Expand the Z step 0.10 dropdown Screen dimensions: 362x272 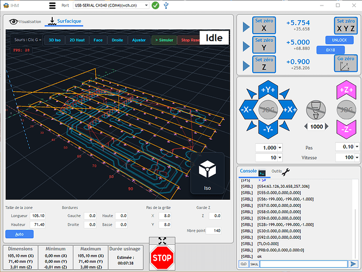tap(357, 146)
